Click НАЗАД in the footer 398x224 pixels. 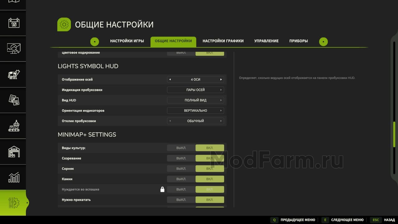click(390, 220)
